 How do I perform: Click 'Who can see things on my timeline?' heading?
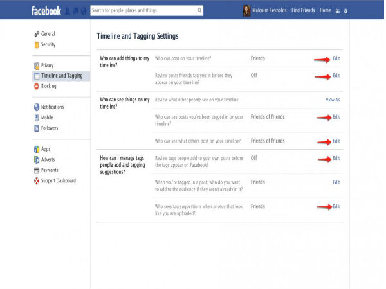[x=125, y=103]
